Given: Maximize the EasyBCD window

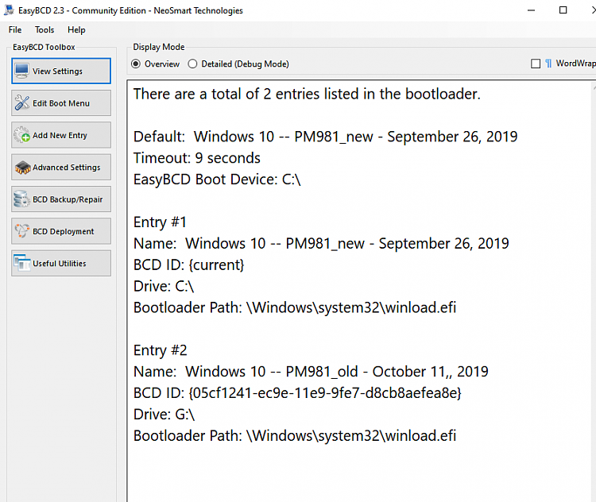Looking at the screenshot, I should [563, 10].
